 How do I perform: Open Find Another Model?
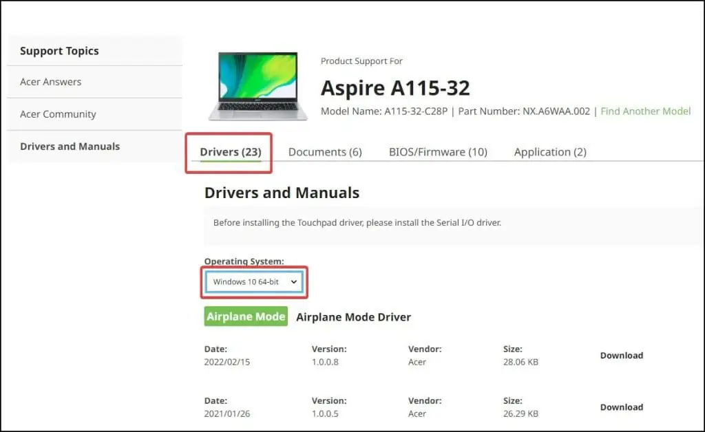click(x=646, y=111)
